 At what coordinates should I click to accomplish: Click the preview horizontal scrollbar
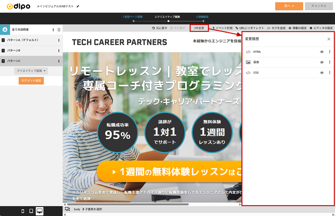pos(128,204)
